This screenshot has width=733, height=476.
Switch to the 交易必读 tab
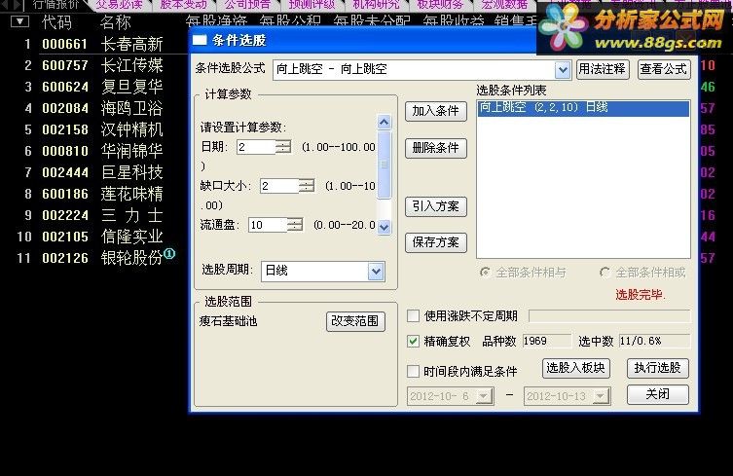[119, 5]
